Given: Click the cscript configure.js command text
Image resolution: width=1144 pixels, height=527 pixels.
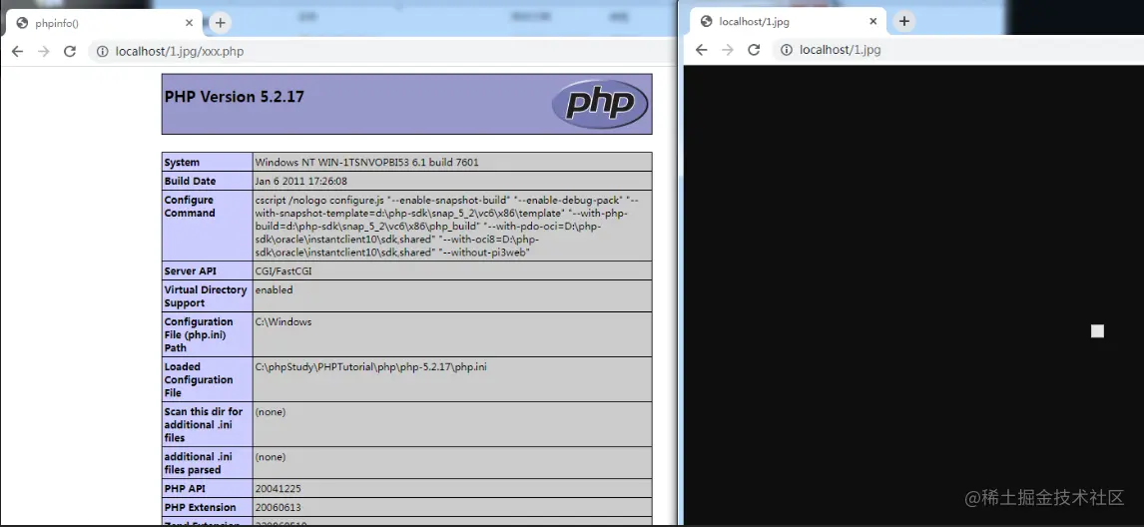Looking at the screenshot, I should click(x=447, y=227).
